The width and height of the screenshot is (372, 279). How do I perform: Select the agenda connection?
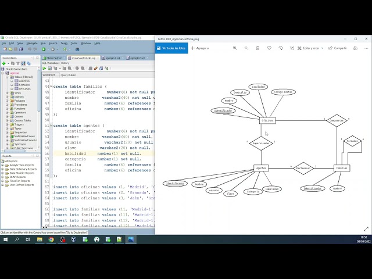[x=15, y=73]
